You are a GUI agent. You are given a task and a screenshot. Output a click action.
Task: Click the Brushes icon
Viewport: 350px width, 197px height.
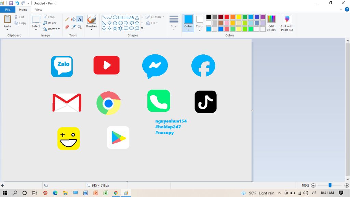pyautogui.click(x=92, y=19)
